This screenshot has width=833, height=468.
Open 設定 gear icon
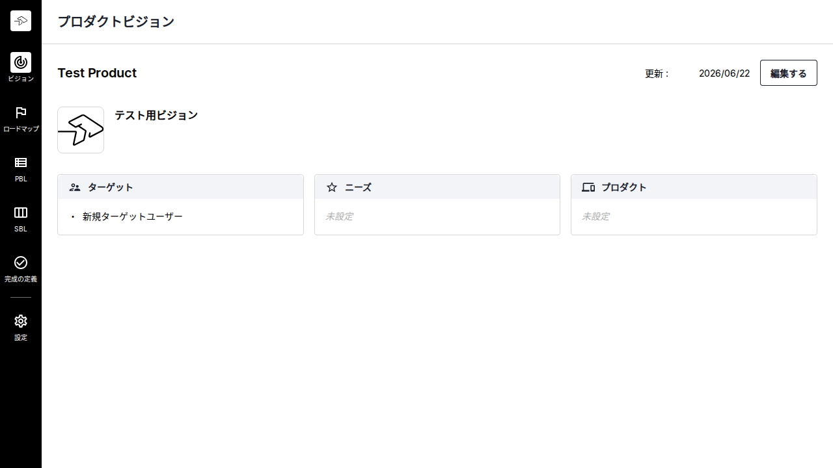pyautogui.click(x=21, y=321)
